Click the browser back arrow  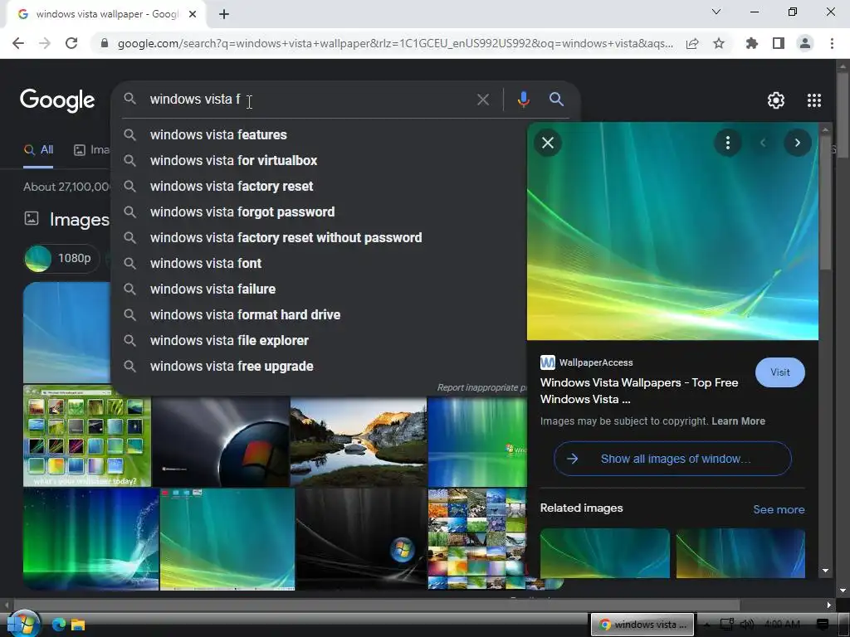click(18, 43)
